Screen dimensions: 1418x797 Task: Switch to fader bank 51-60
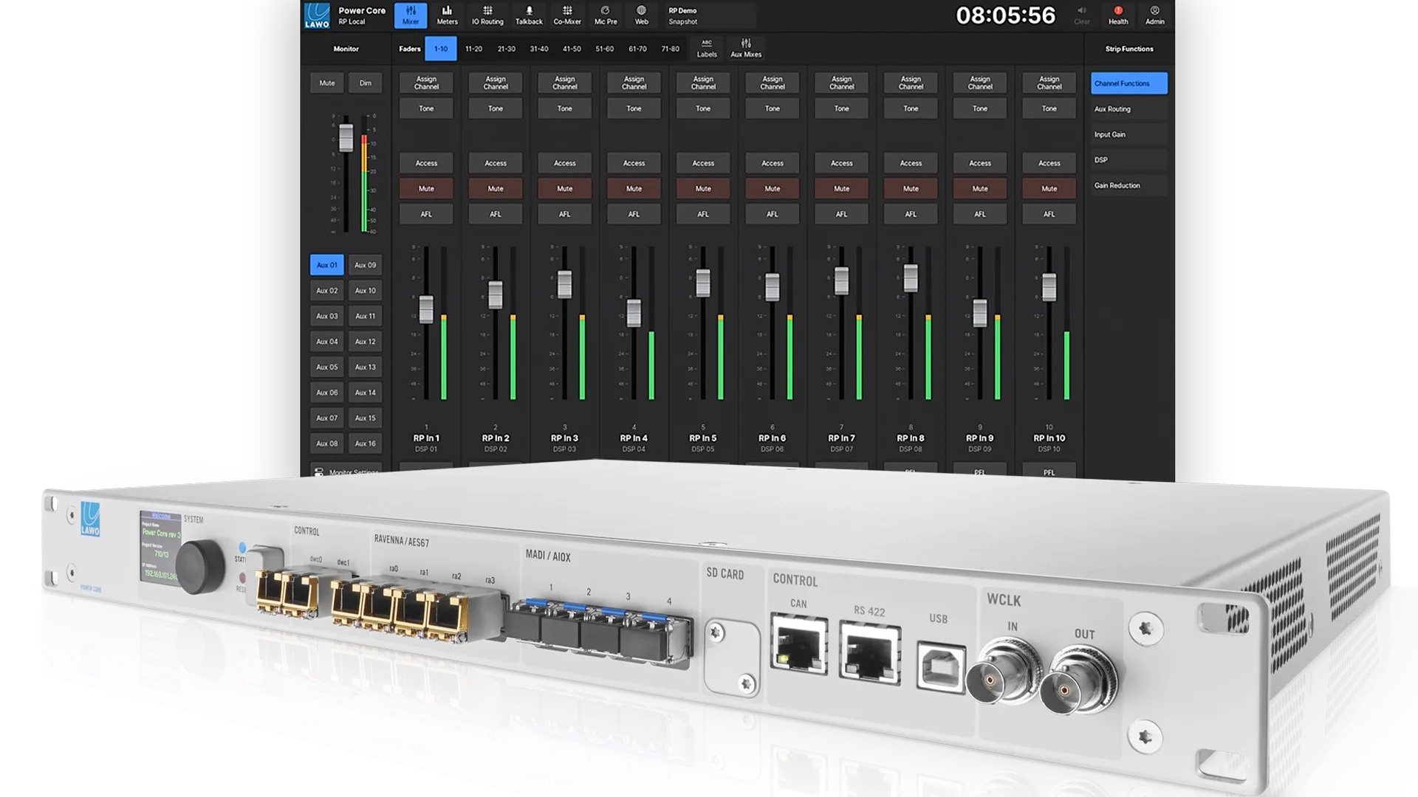(605, 49)
